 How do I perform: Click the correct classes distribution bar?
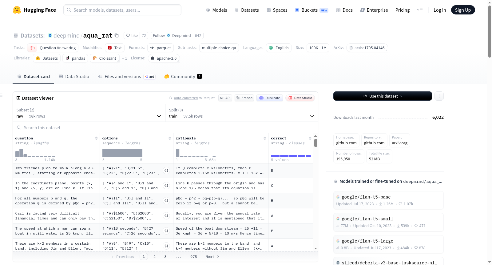click(x=291, y=156)
